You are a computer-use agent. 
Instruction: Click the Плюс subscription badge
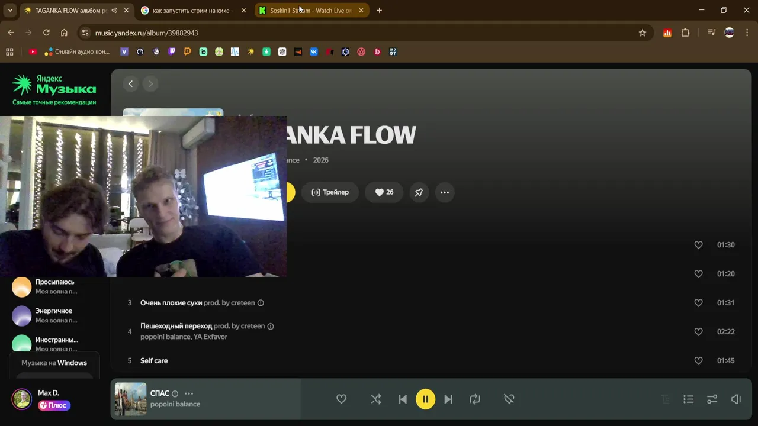click(54, 405)
